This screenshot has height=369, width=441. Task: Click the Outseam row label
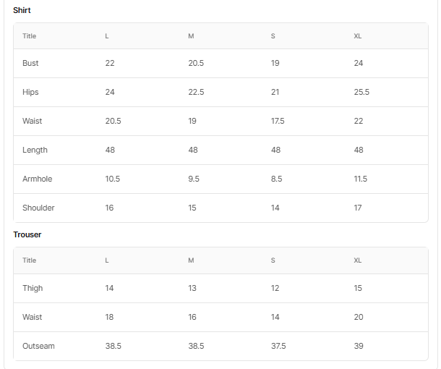38,346
